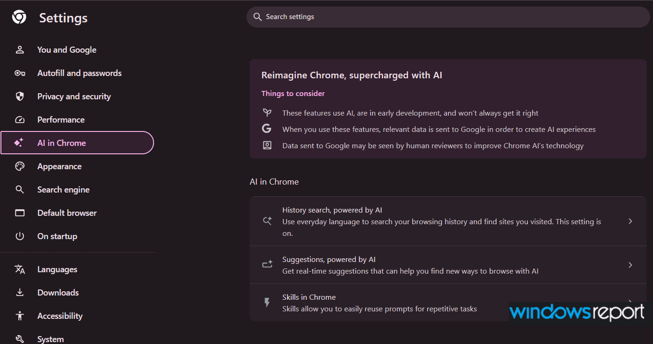The width and height of the screenshot is (653, 344).
Task: Click the History search sparkle-magnifier icon
Action: [x=267, y=221]
